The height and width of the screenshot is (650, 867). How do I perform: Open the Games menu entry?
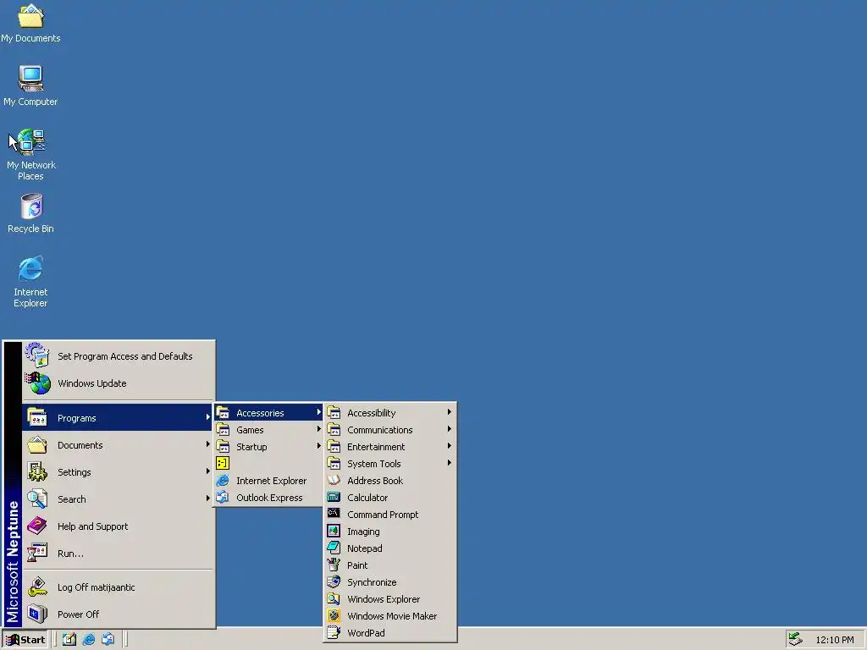(268, 429)
